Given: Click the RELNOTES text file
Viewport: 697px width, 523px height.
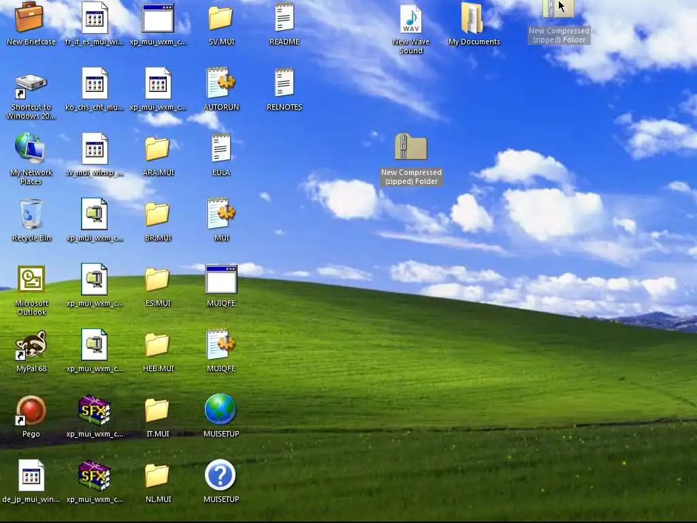Looking at the screenshot, I should tap(284, 82).
